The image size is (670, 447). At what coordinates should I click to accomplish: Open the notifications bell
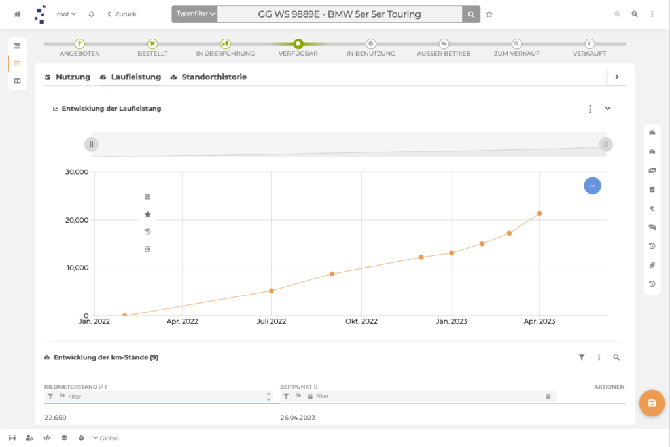(91, 14)
